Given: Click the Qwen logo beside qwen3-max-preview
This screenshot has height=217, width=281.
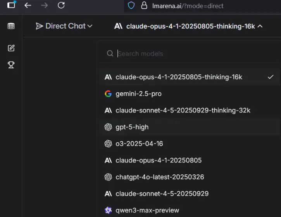Looking at the screenshot, I should (x=108, y=210).
